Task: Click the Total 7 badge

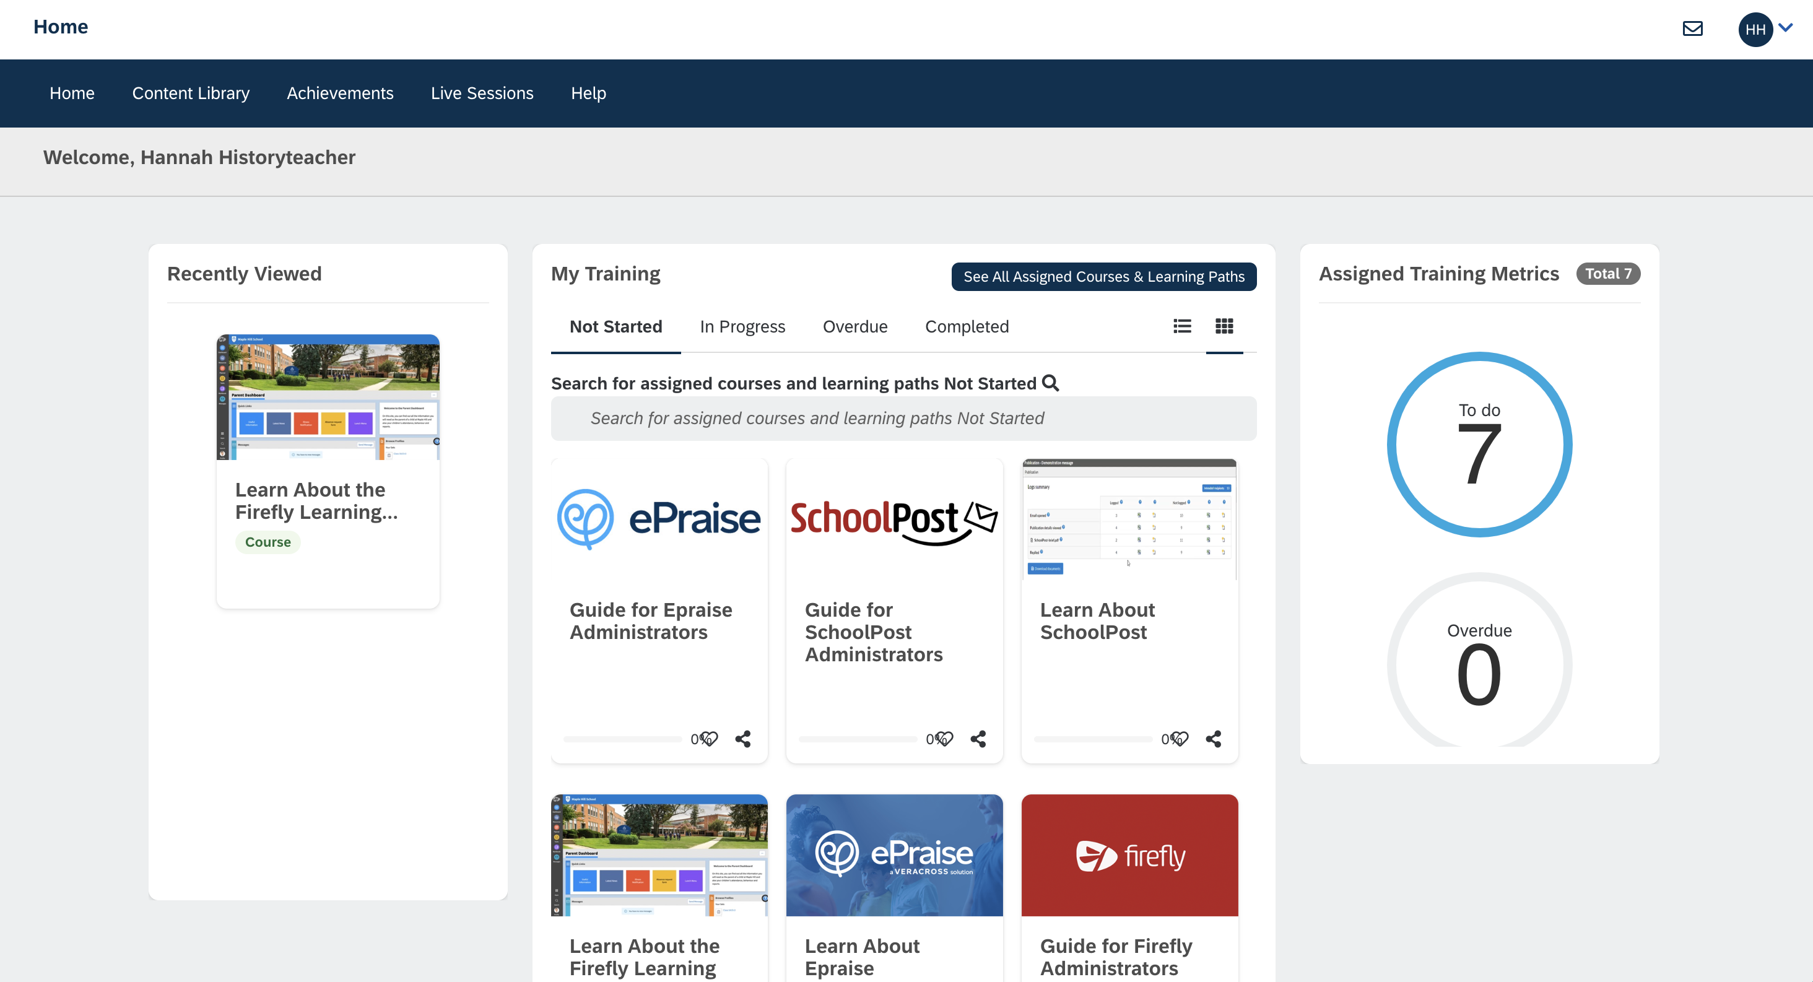Action: point(1608,274)
